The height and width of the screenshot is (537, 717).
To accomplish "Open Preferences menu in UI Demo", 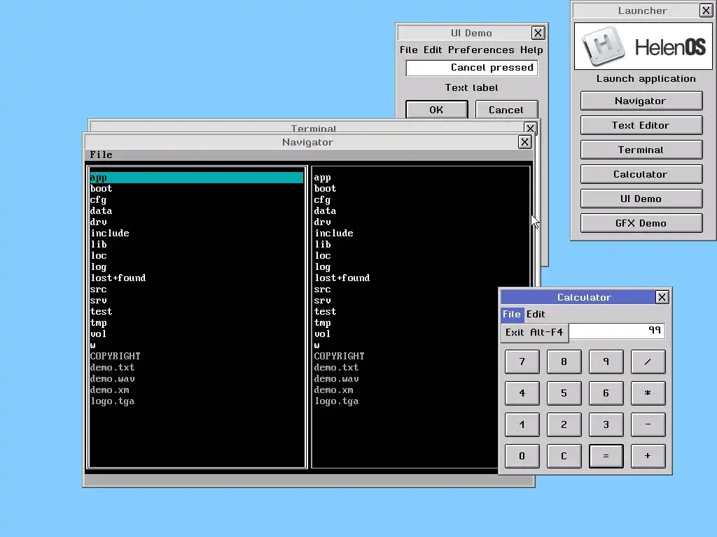I will coord(481,50).
